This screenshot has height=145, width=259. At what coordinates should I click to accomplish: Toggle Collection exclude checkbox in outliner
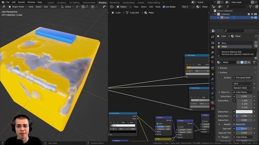248,14
